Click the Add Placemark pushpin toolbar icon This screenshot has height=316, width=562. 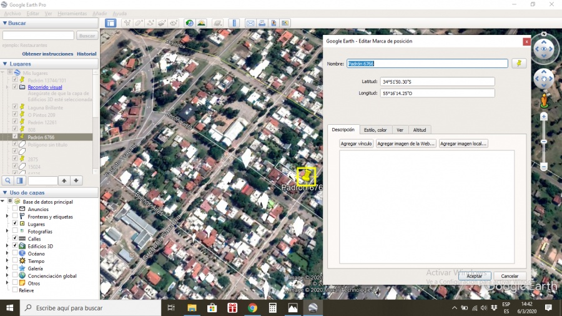point(127,23)
